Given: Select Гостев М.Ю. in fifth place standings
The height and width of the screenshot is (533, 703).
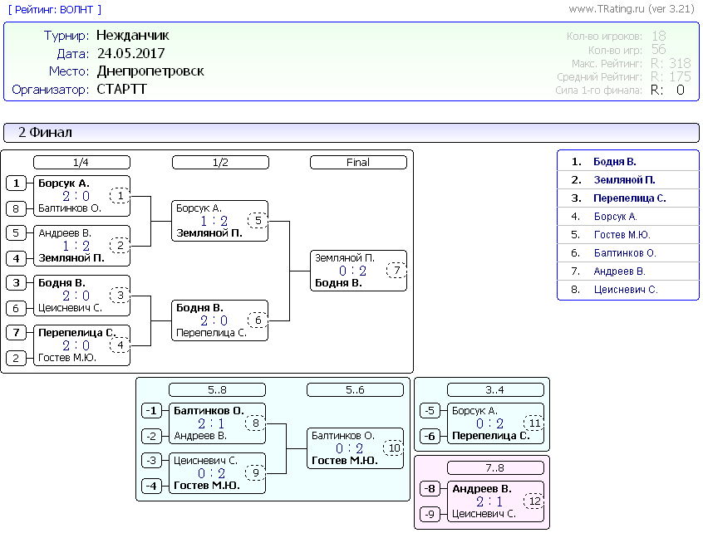Looking at the screenshot, I should pyautogui.click(x=622, y=235).
